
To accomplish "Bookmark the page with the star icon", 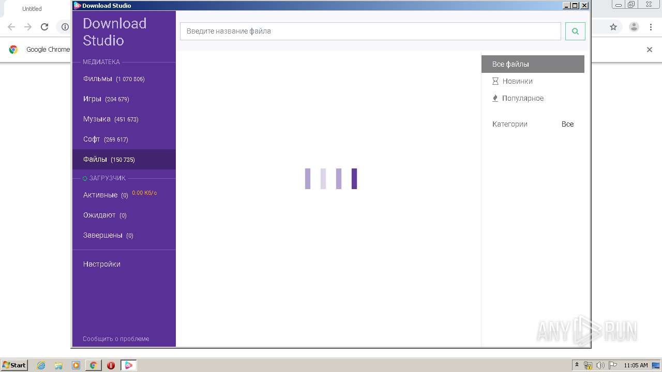I will click(x=613, y=27).
